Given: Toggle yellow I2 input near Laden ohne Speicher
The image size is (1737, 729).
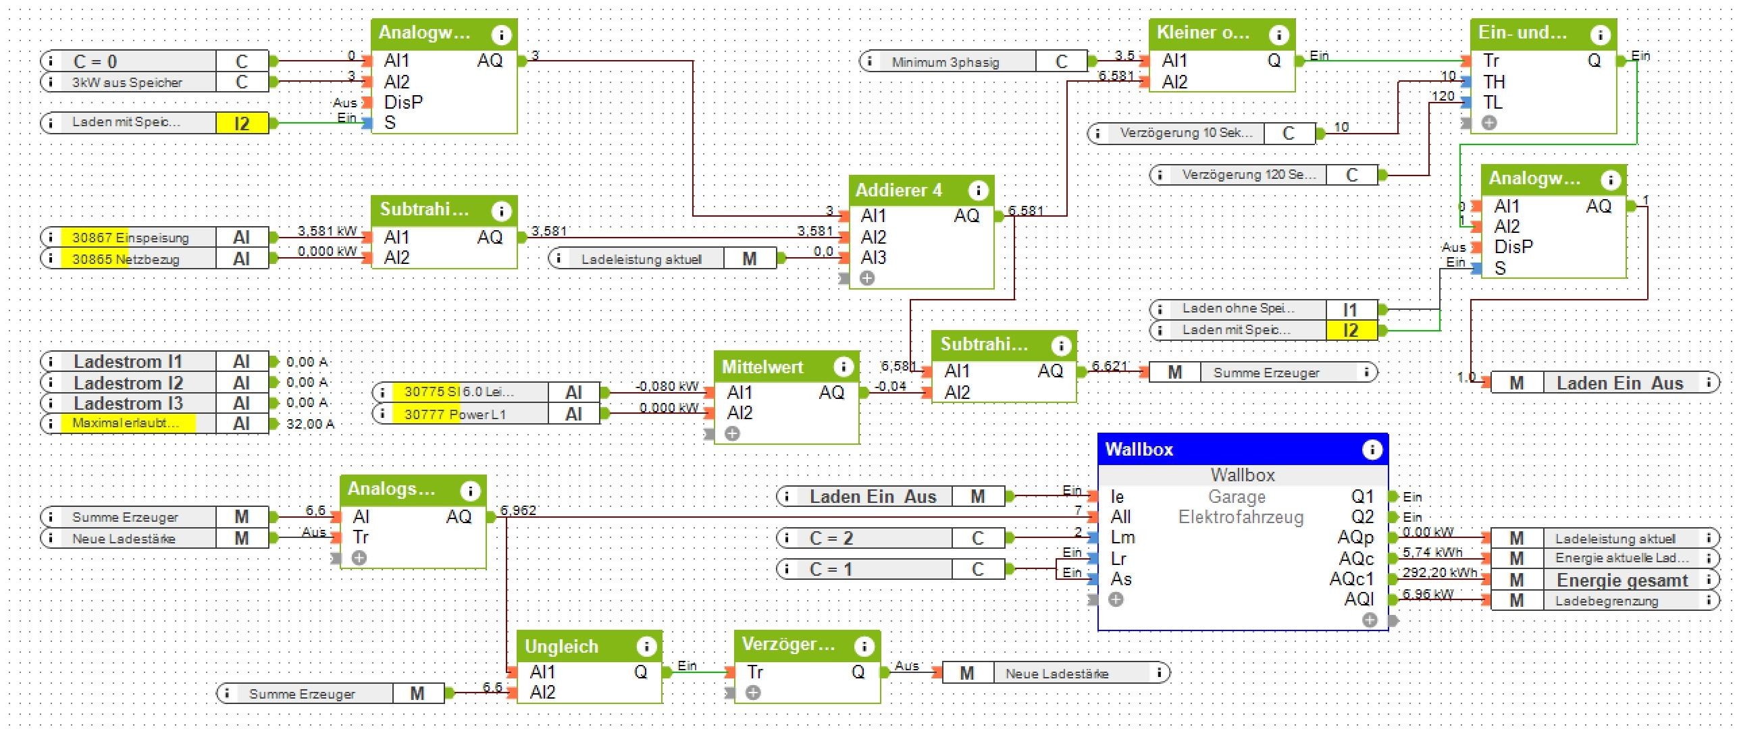Looking at the screenshot, I should [x=1350, y=331].
